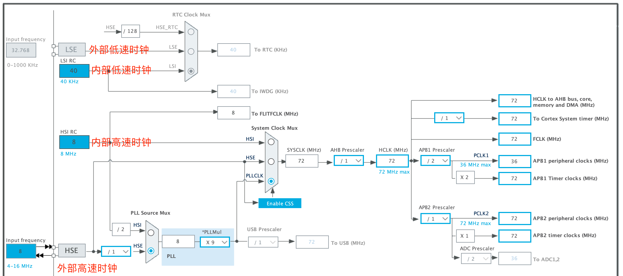The height and width of the screenshot is (276, 623).
Task: Click the 'PLL Source Mux' title
Action: 150,213
